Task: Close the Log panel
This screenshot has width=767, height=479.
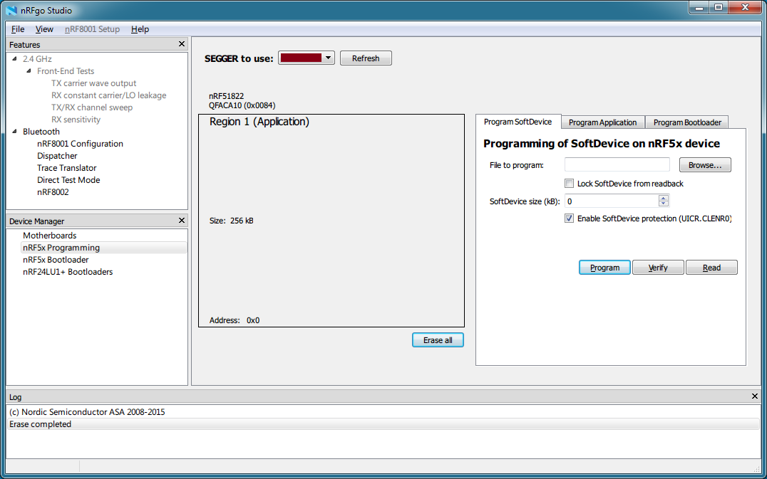Action: point(754,396)
